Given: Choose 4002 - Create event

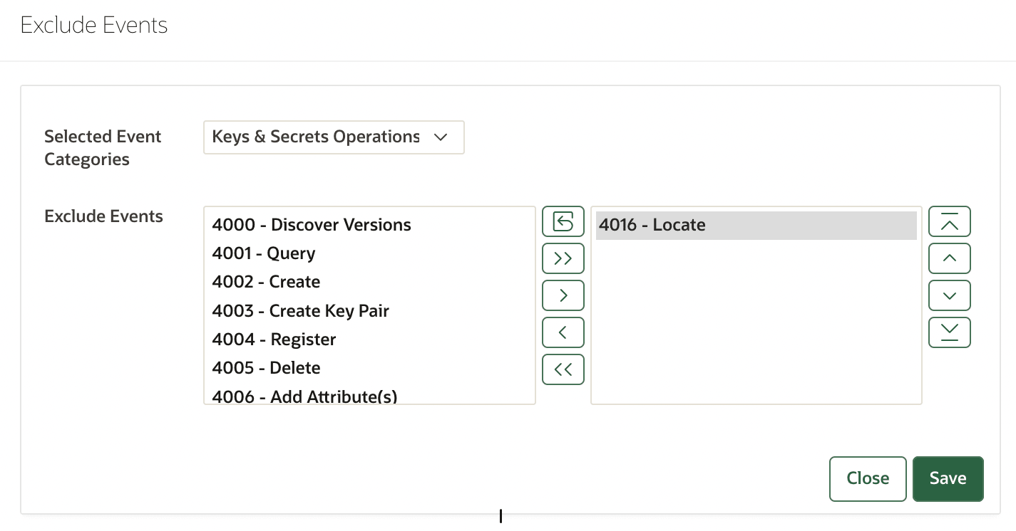Looking at the screenshot, I should tap(266, 282).
